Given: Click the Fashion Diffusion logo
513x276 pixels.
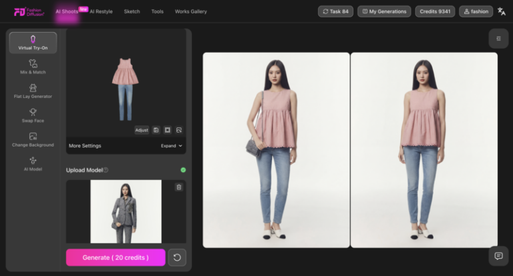Looking at the screenshot, I should pos(29,12).
